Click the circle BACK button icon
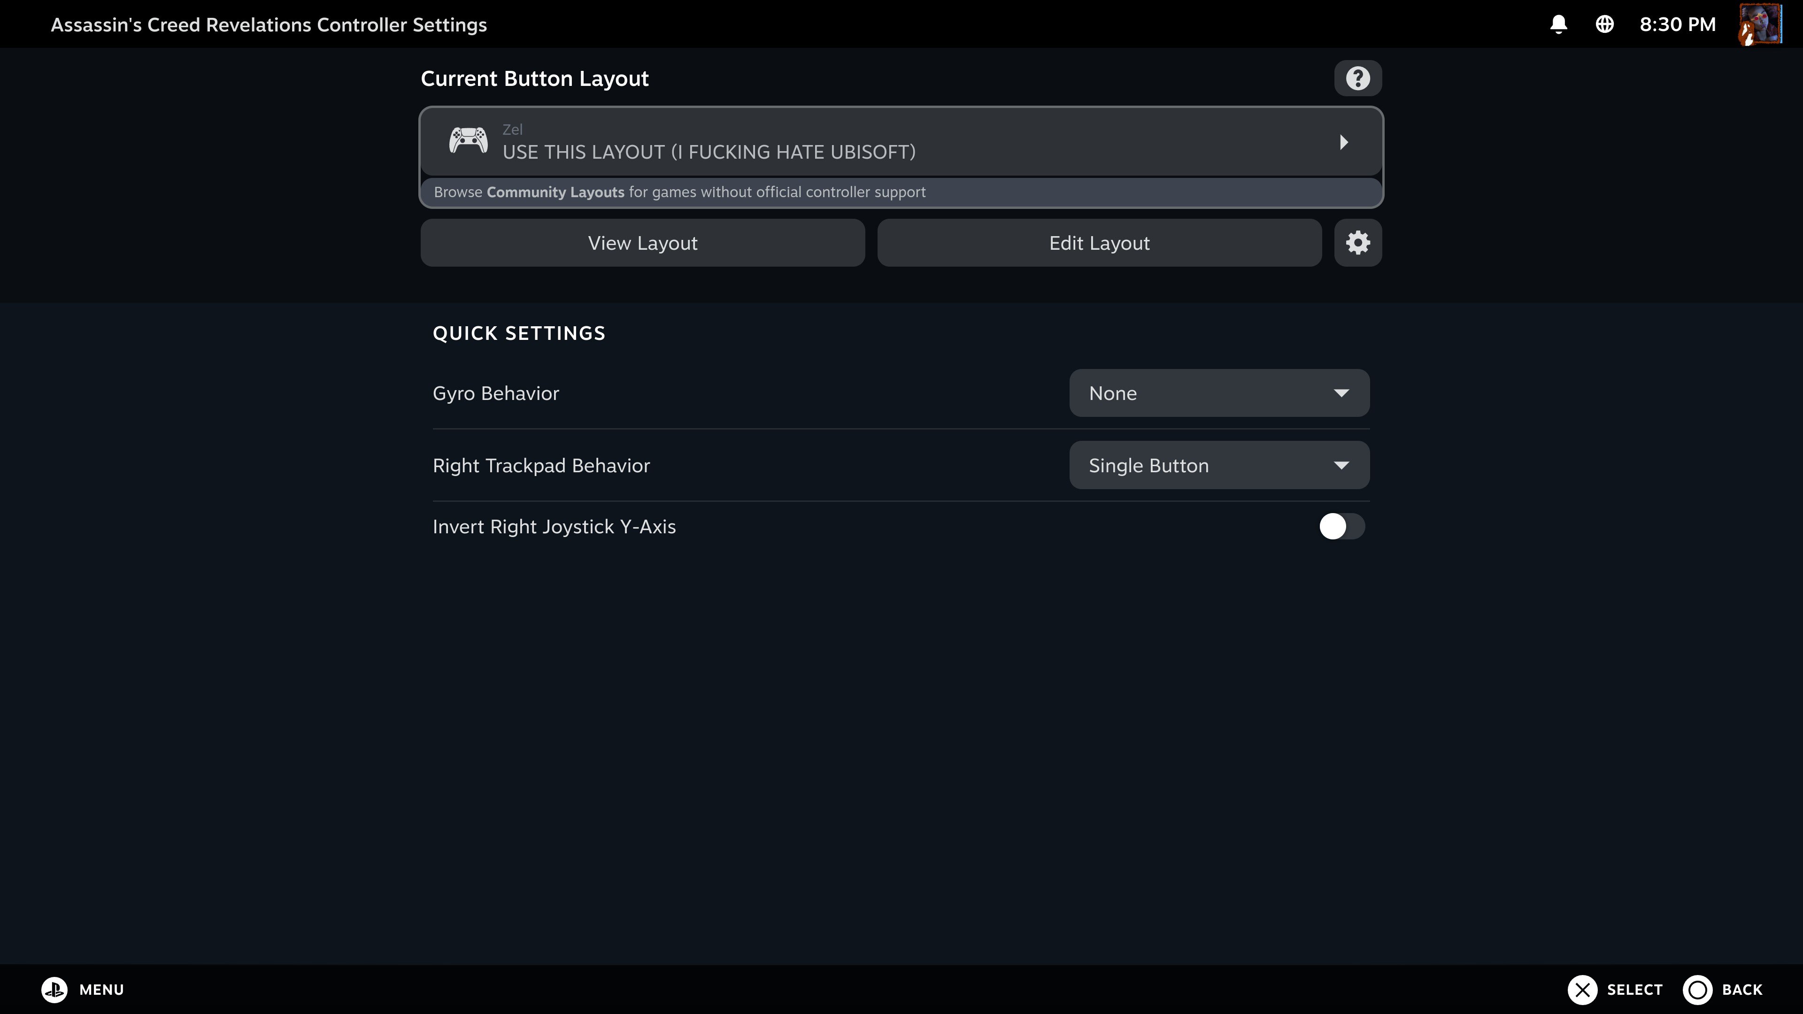 coord(1697,990)
